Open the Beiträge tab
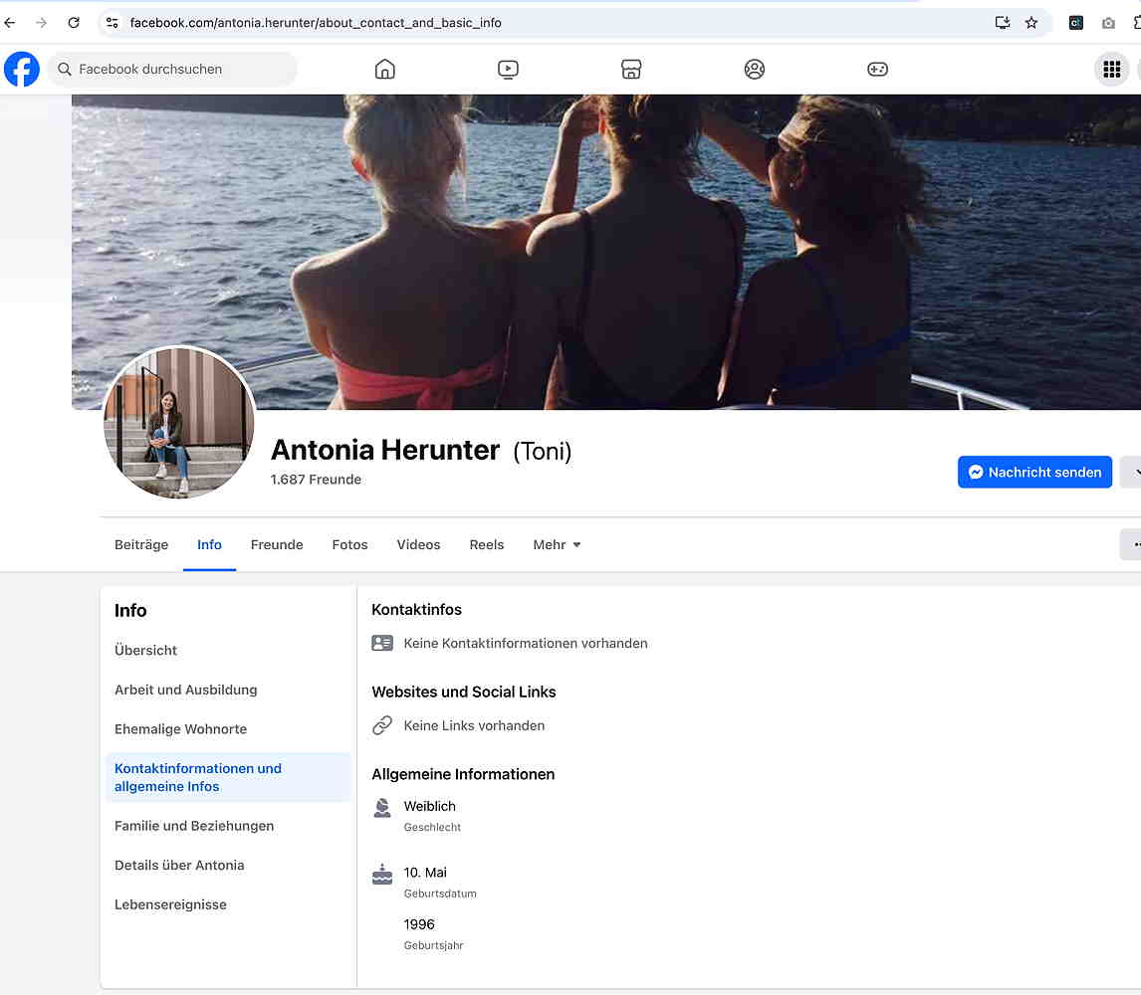The height and width of the screenshot is (995, 1141). point(141,545)
